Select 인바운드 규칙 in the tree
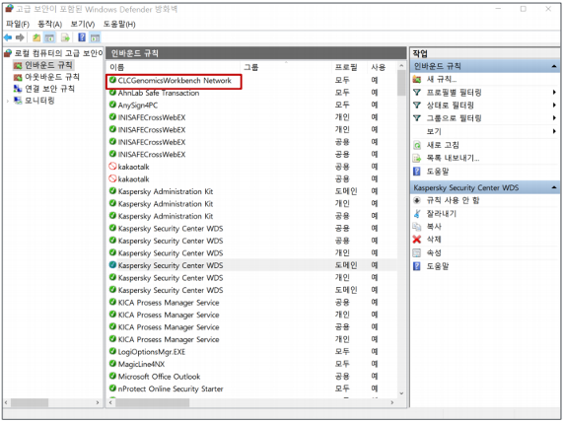 pyautogui.click(x=48, y=65)
